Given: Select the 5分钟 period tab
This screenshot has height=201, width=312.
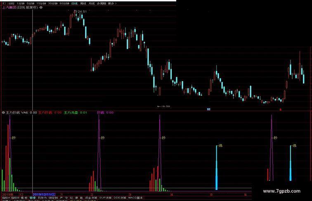Looking at the screenshot, I should [30, 3].
